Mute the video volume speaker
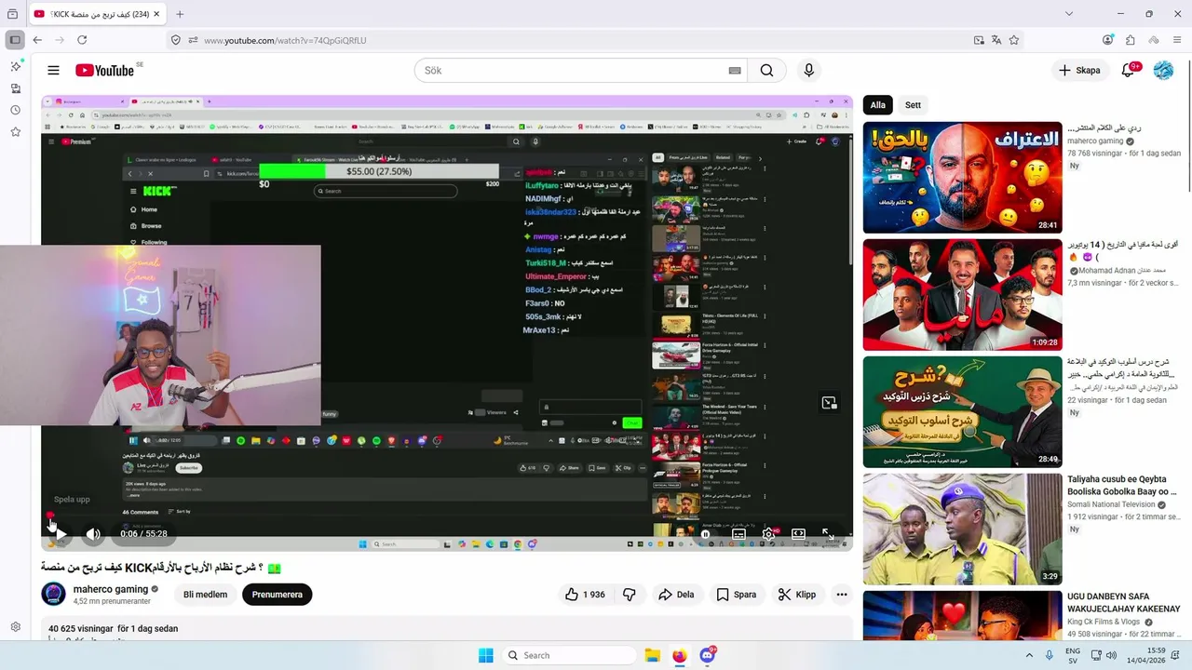 point(93,533)
